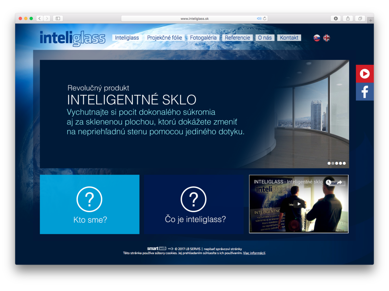
Task: Click the Safari forward arrow button
Action: (47, 18)
